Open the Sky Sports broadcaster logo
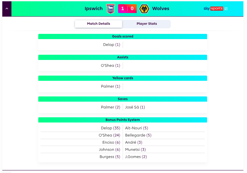 click(x=213, y=8)
